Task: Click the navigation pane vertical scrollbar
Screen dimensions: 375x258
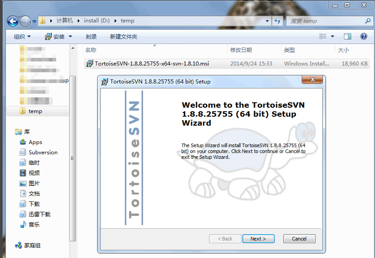Action: 73,158
